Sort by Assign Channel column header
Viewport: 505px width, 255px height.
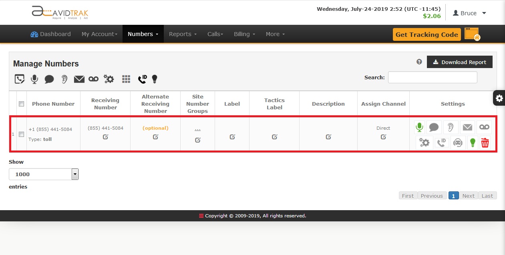tap(383, 104)
